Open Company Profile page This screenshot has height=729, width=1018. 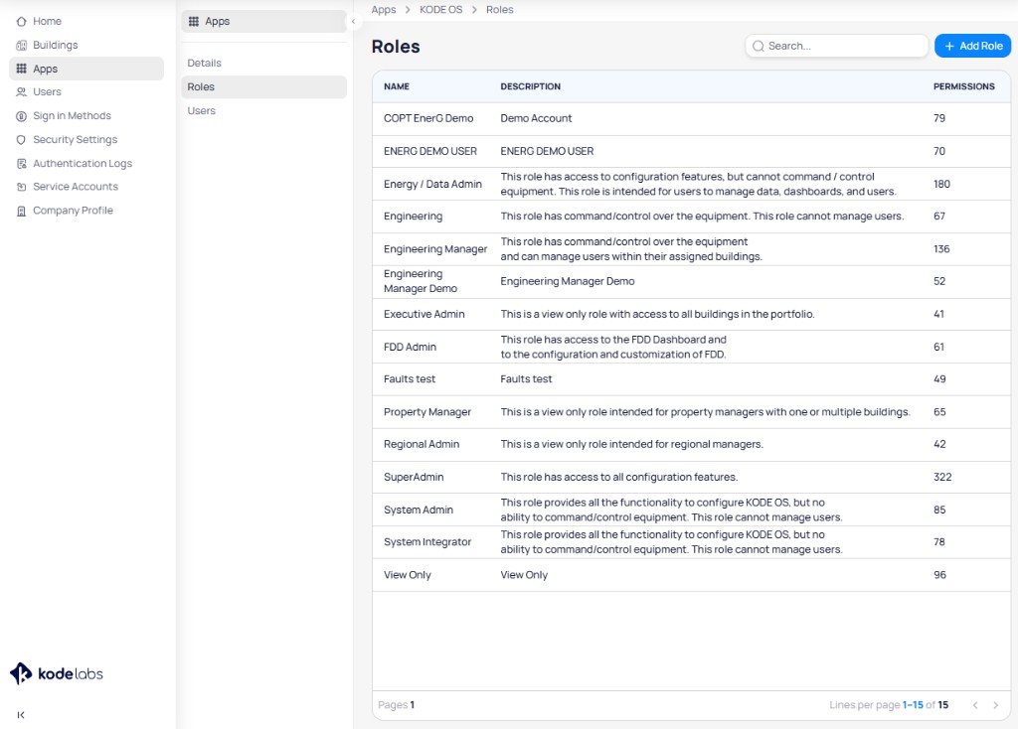86,211
